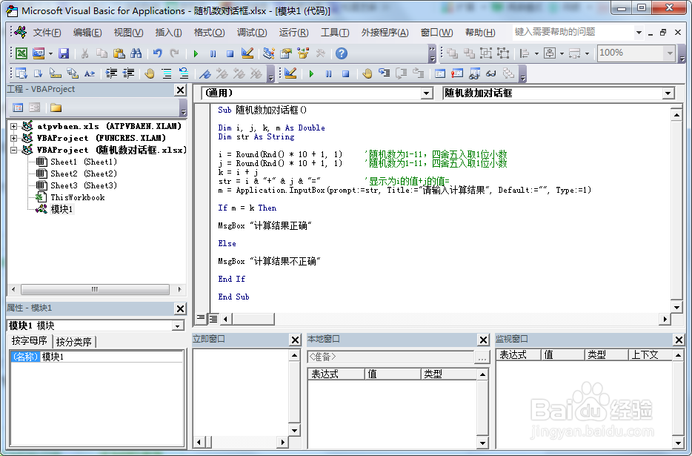This screenshot has height=456, width=692.
Task: Open the (通用) object dropdown
Action: click(426, 93)
